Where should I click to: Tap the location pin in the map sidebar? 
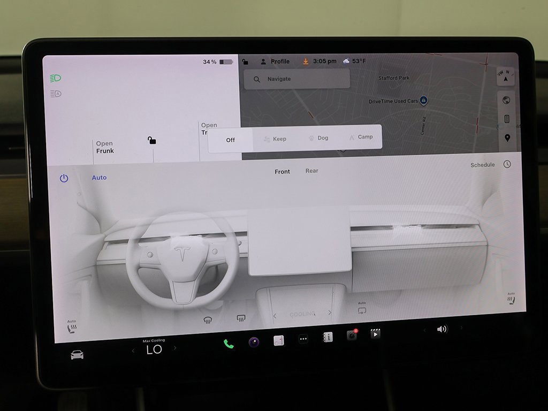pos(506,138)
